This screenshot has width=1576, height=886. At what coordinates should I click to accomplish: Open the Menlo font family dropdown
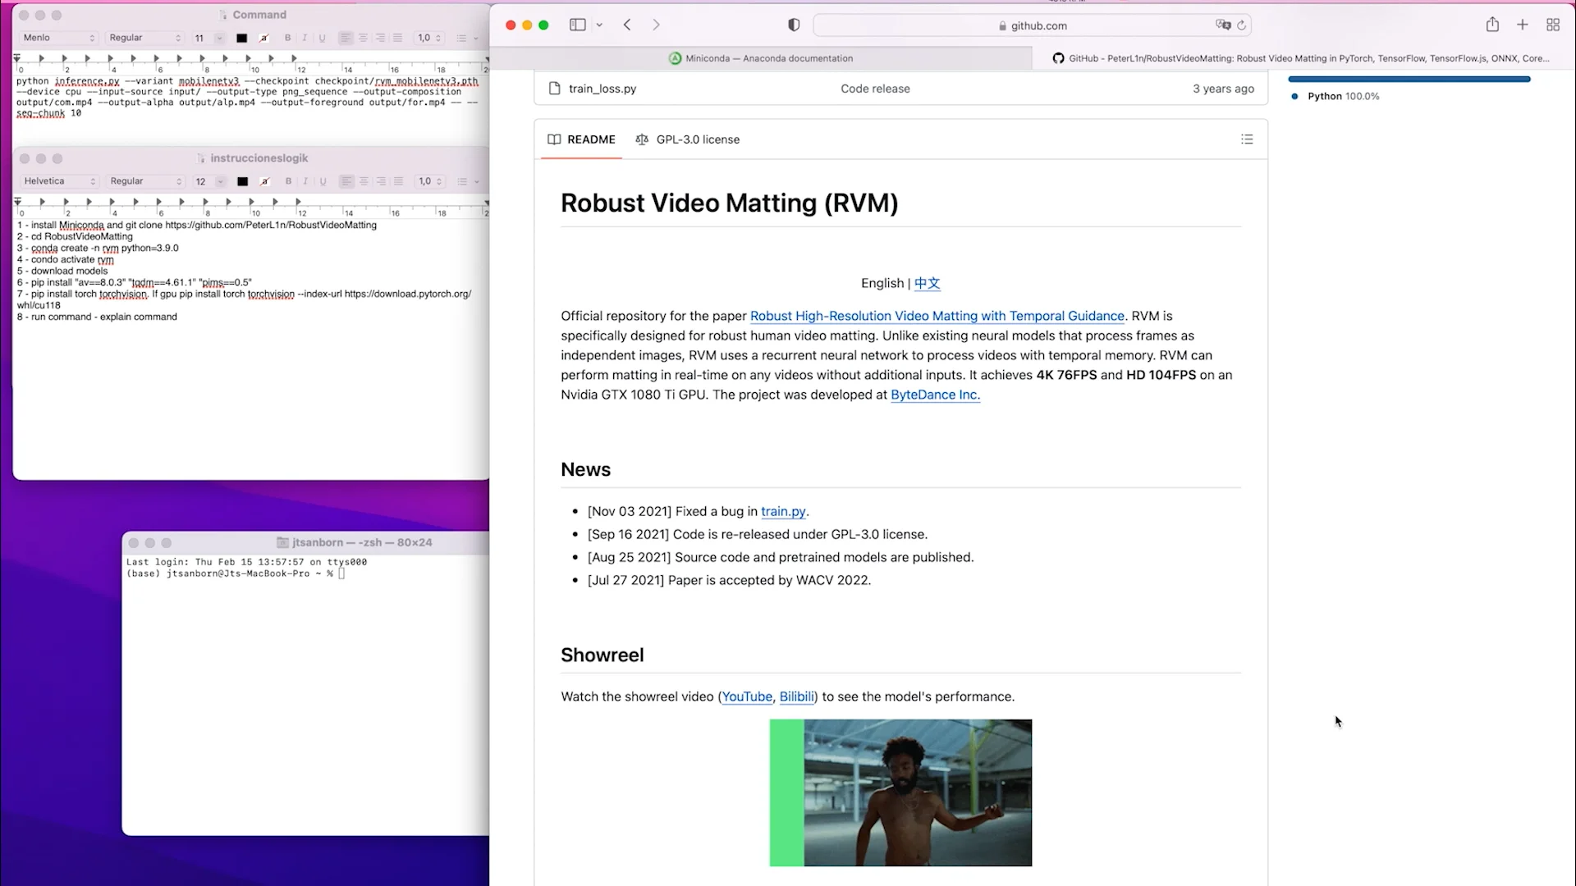[58, 38]
